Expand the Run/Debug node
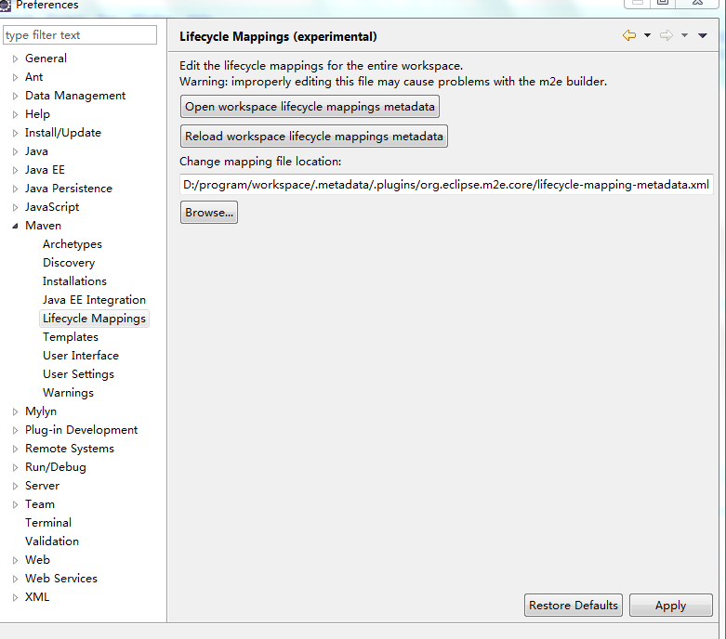726x639 pixels. click(15, 467)
